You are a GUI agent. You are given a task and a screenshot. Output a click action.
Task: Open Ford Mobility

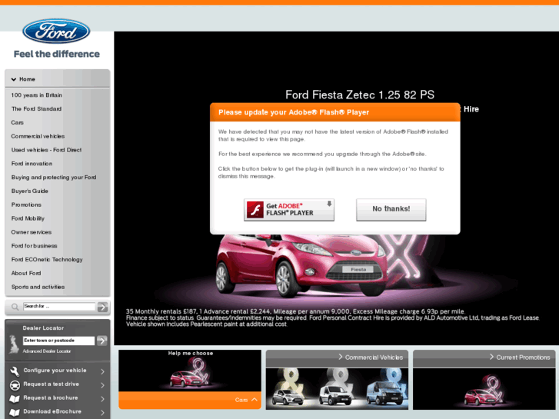click(x=28, y=218)
